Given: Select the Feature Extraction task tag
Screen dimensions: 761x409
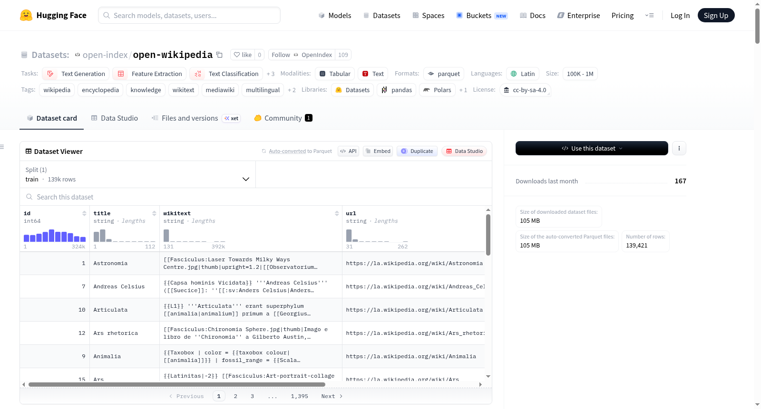Looking at the screenshot, I should coord(149,74).
